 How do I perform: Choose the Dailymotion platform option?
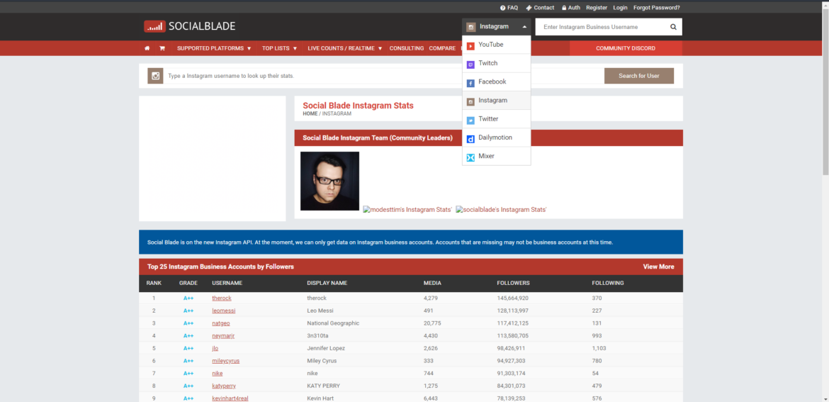coord(496,138)
